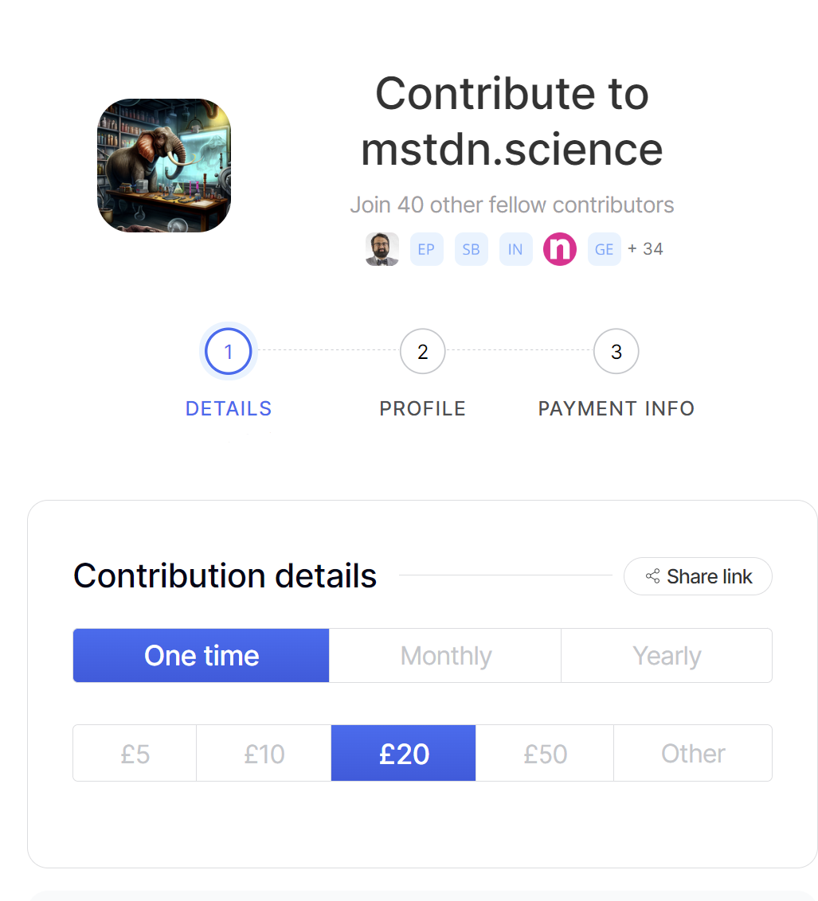Open the bearded contributor's avatar photo
The width and height of the screenshot is (818, 901).
click(382, 249)
